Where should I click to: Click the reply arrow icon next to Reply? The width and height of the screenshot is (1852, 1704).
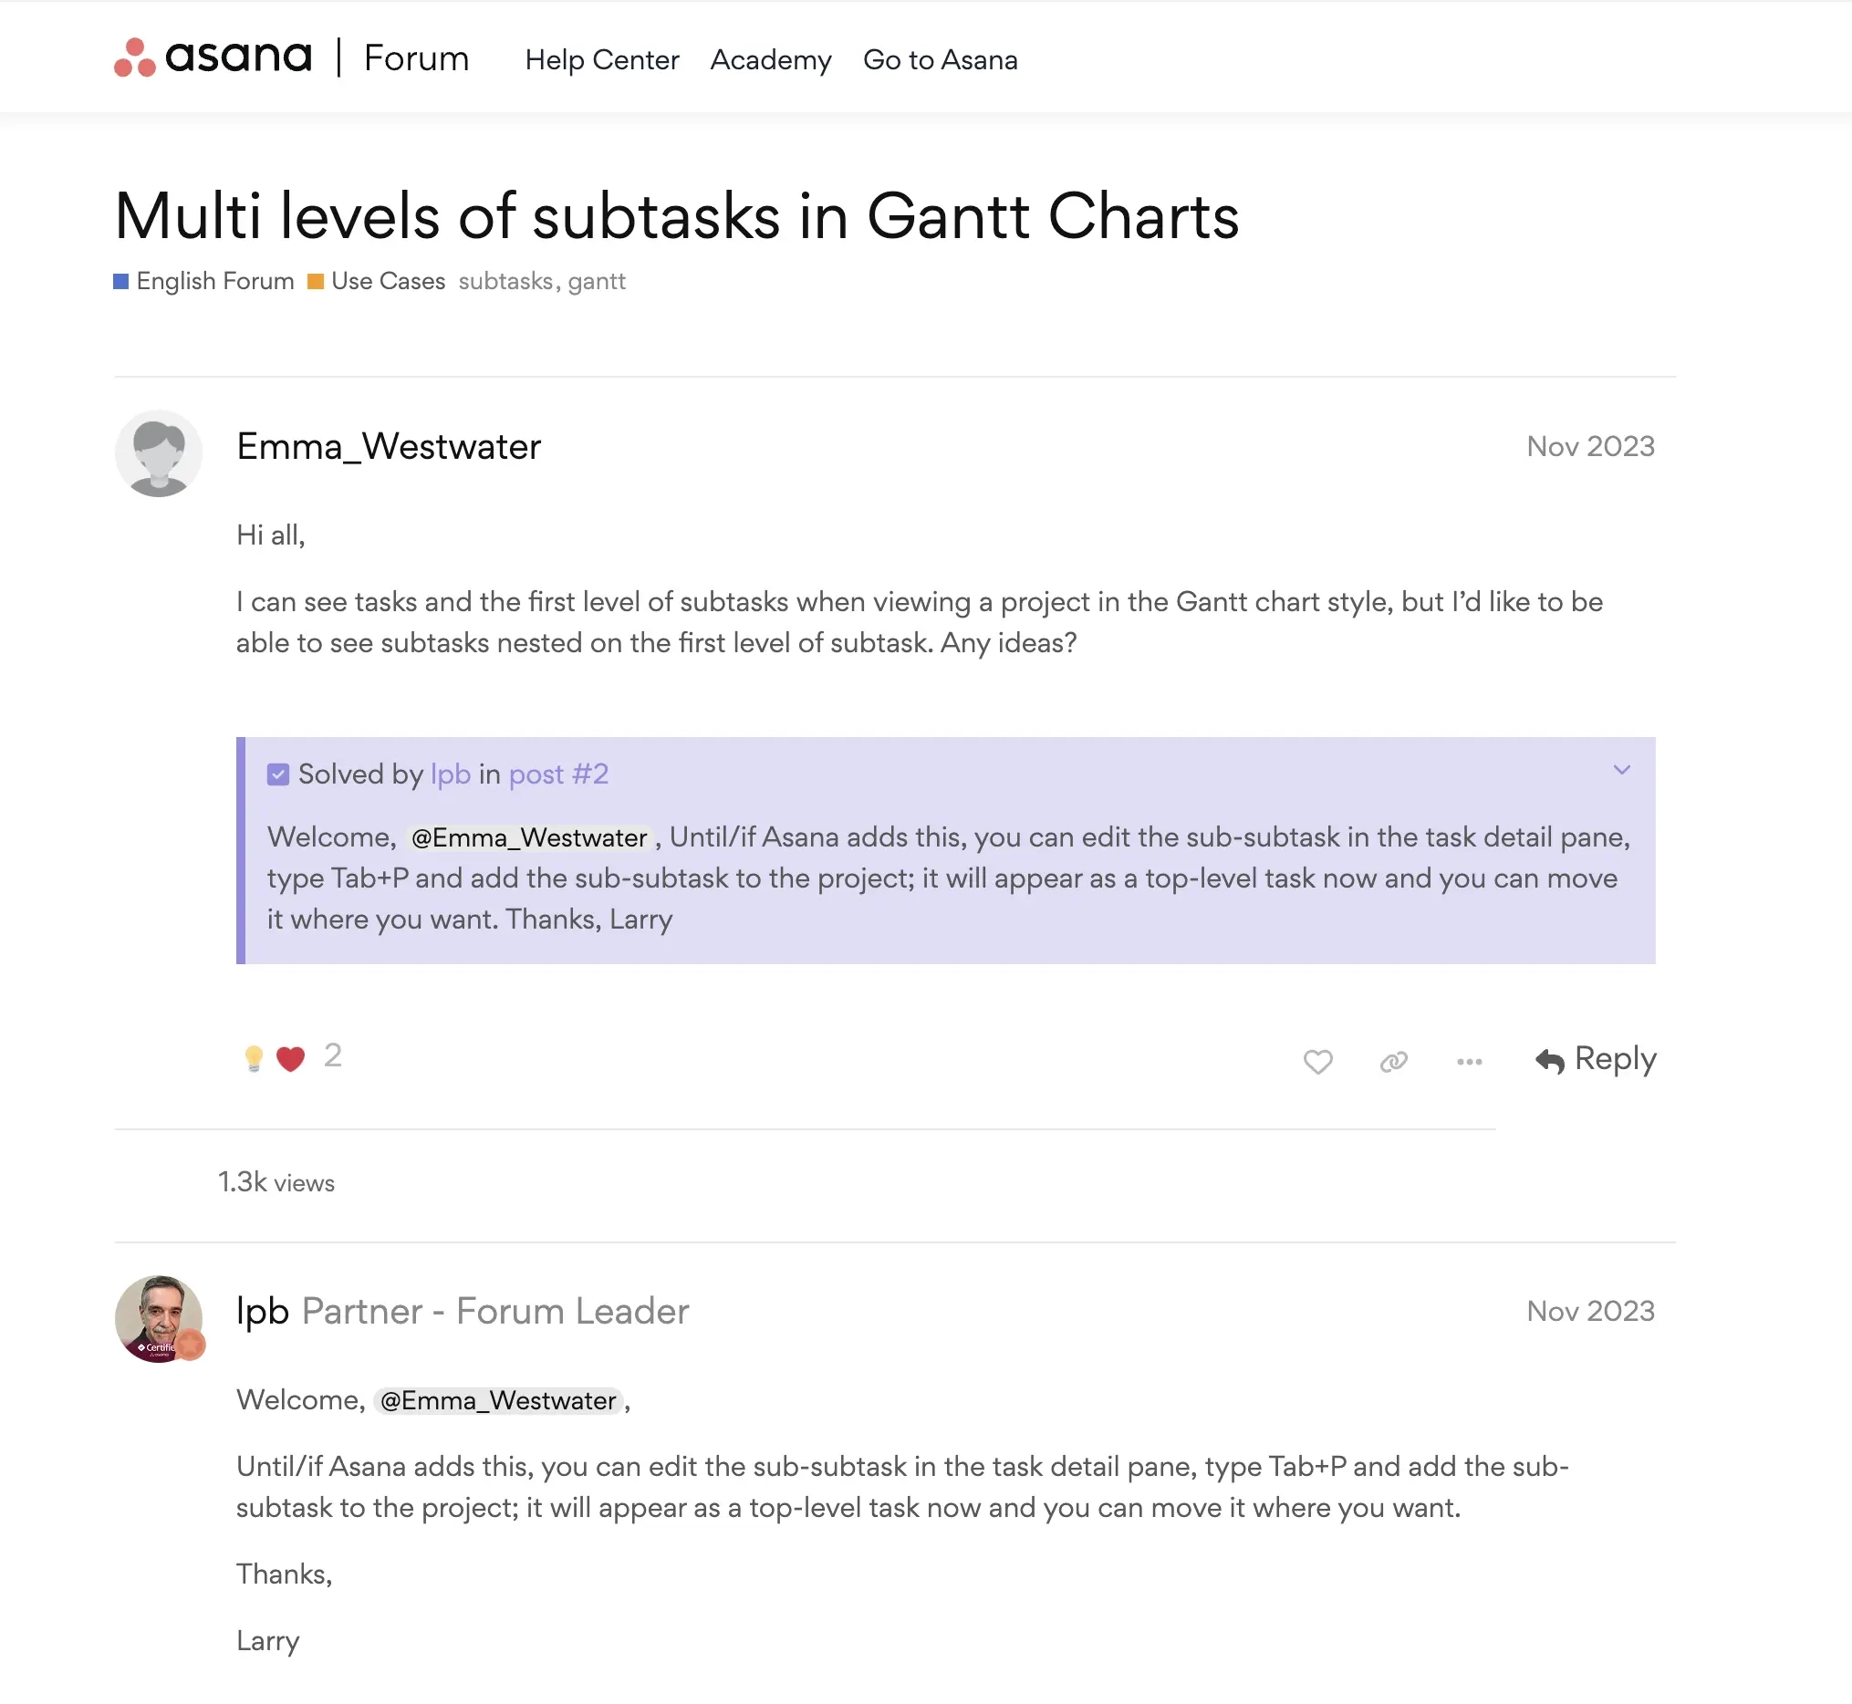coord(1551,1059)
